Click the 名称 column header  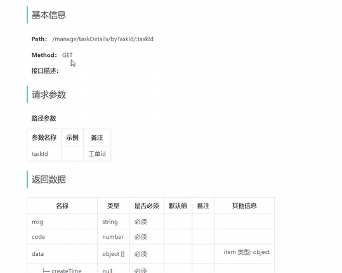(62, 206)
